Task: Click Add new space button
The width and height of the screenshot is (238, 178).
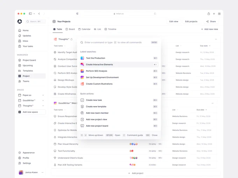Action: pyautogui.click(x=31, y=112)
